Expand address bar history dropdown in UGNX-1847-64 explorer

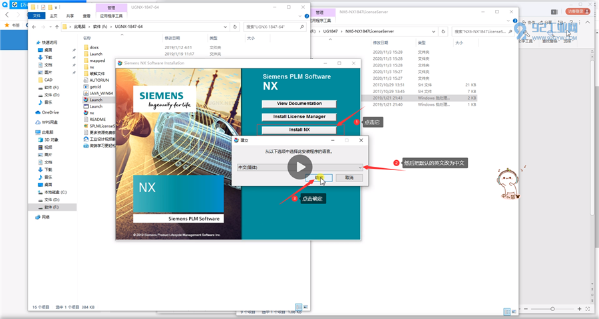click(x=226, y=27)
